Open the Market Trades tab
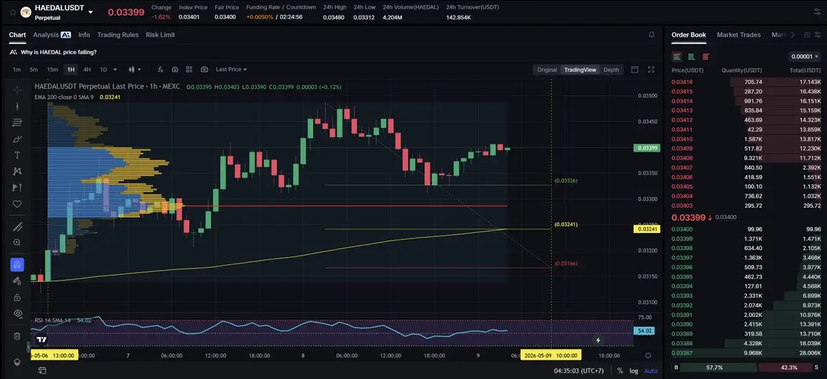The height and width of the screenshot is (379, 827). (739, 34)
